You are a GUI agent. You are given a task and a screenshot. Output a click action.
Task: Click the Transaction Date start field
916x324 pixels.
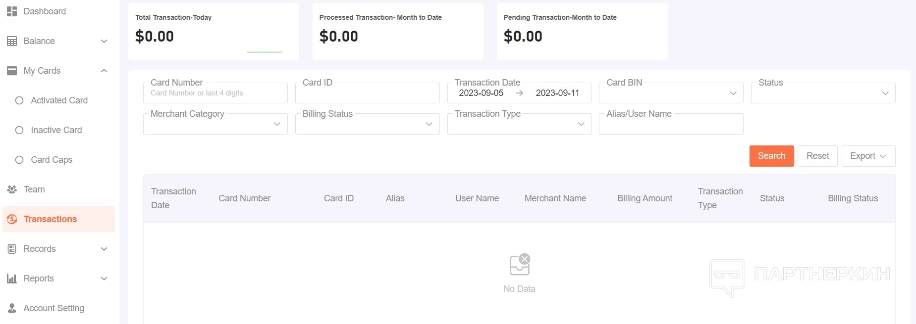[481, 93]
